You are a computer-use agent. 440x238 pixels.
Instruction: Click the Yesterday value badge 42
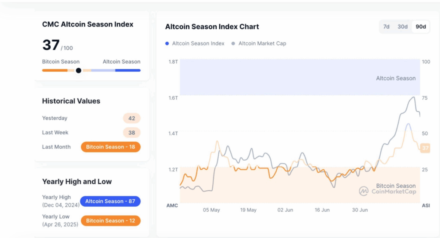click(131, 118)
